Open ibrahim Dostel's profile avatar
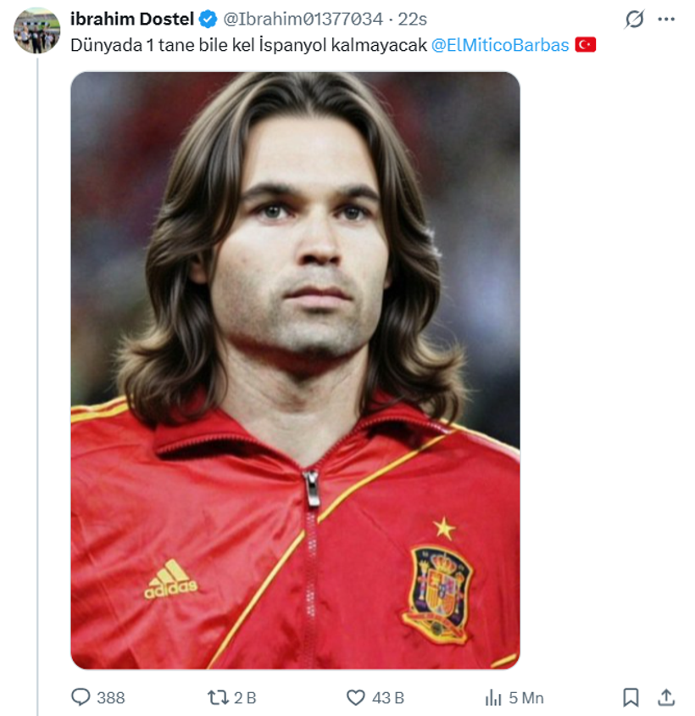This screenshot has height=716, width=695. [x=37, y=31]
